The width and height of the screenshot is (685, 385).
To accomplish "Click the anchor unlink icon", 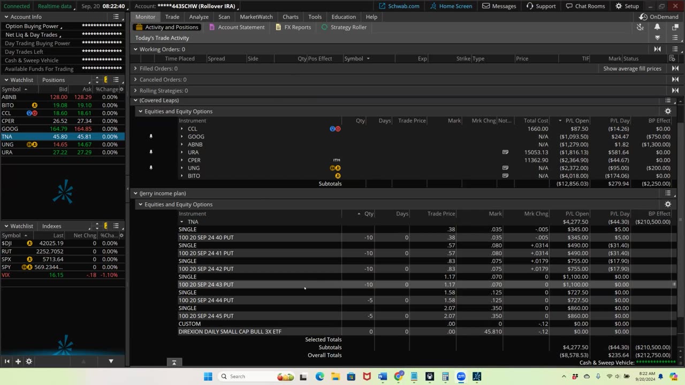I will tap(640, 27).
